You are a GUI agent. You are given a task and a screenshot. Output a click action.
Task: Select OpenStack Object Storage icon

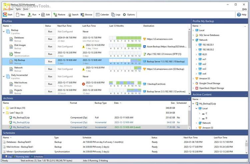click(x=197, y=88)
